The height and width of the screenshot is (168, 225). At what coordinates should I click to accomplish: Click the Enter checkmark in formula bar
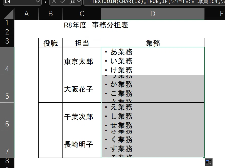(x=63, y=2)
